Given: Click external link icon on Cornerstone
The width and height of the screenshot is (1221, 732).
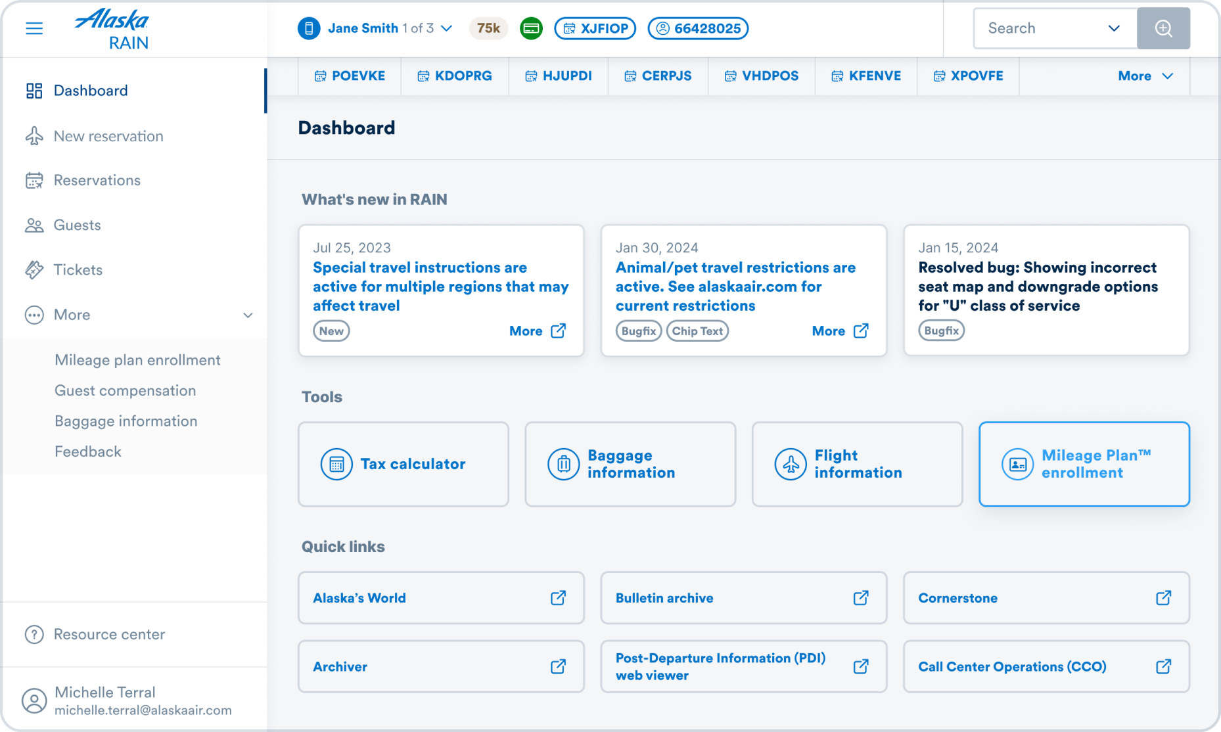Looking at the screenshot, I should [1163, 598].
